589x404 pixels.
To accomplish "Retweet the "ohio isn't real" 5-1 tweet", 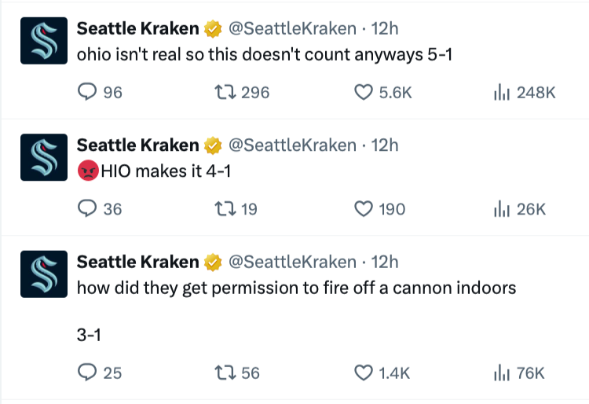I will [225, 92].
